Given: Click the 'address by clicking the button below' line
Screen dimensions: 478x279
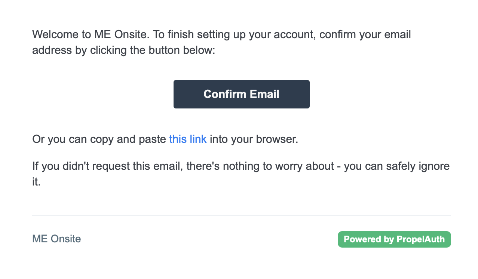Looking at the screenshot, I should pyautogui.click(x=124, y=50).
